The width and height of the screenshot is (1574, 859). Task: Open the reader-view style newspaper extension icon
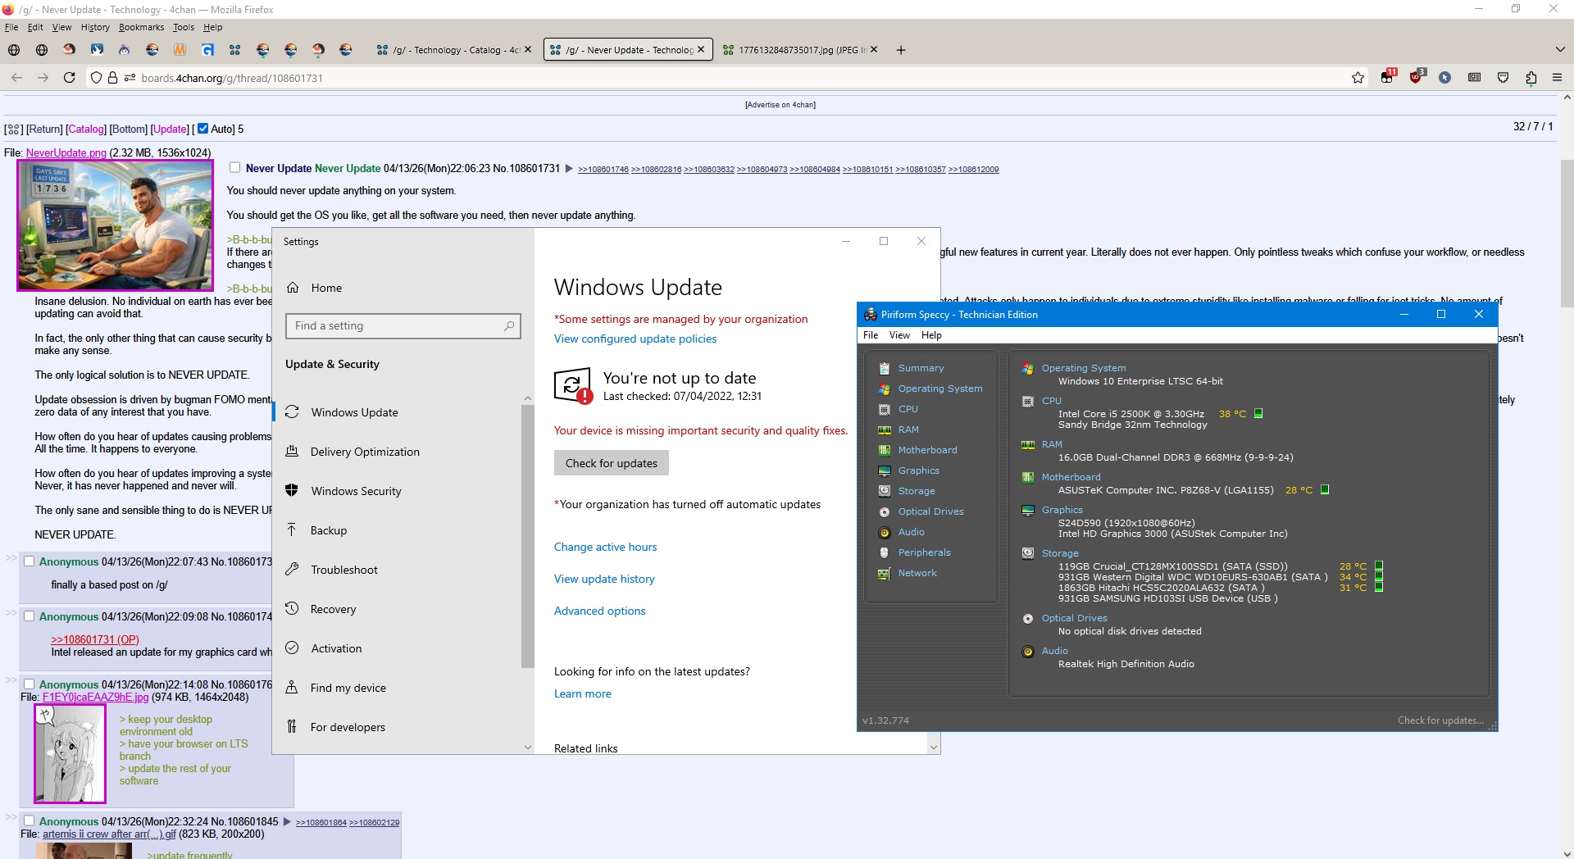tap(1474, 78)
